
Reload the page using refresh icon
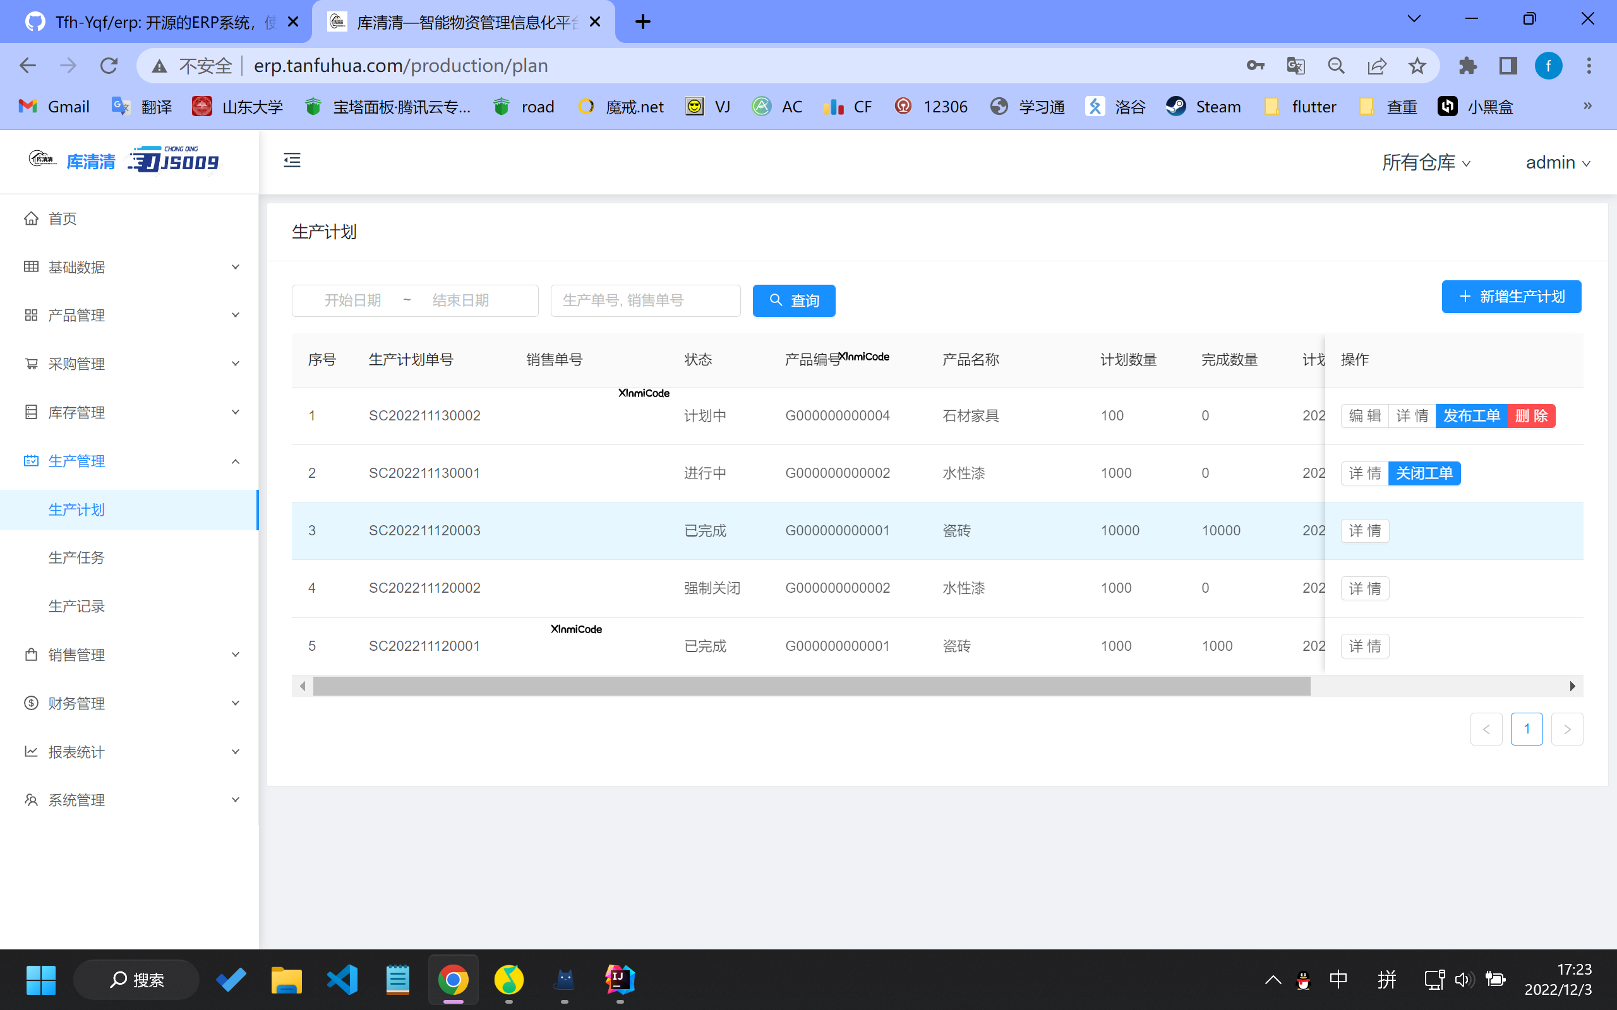[108, 66]
